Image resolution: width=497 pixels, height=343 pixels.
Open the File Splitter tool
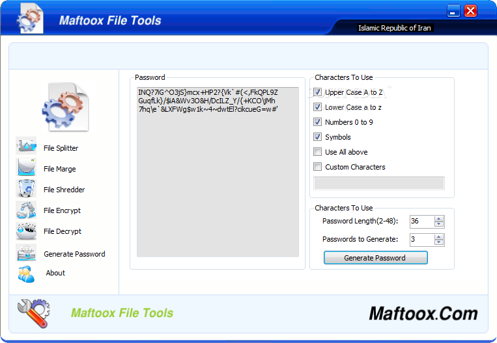[x=61, y=148]
